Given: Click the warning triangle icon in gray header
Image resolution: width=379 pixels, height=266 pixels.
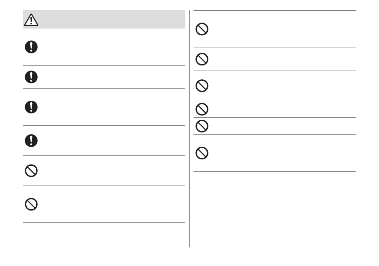Looking at the screenshot, I should 31,20.
